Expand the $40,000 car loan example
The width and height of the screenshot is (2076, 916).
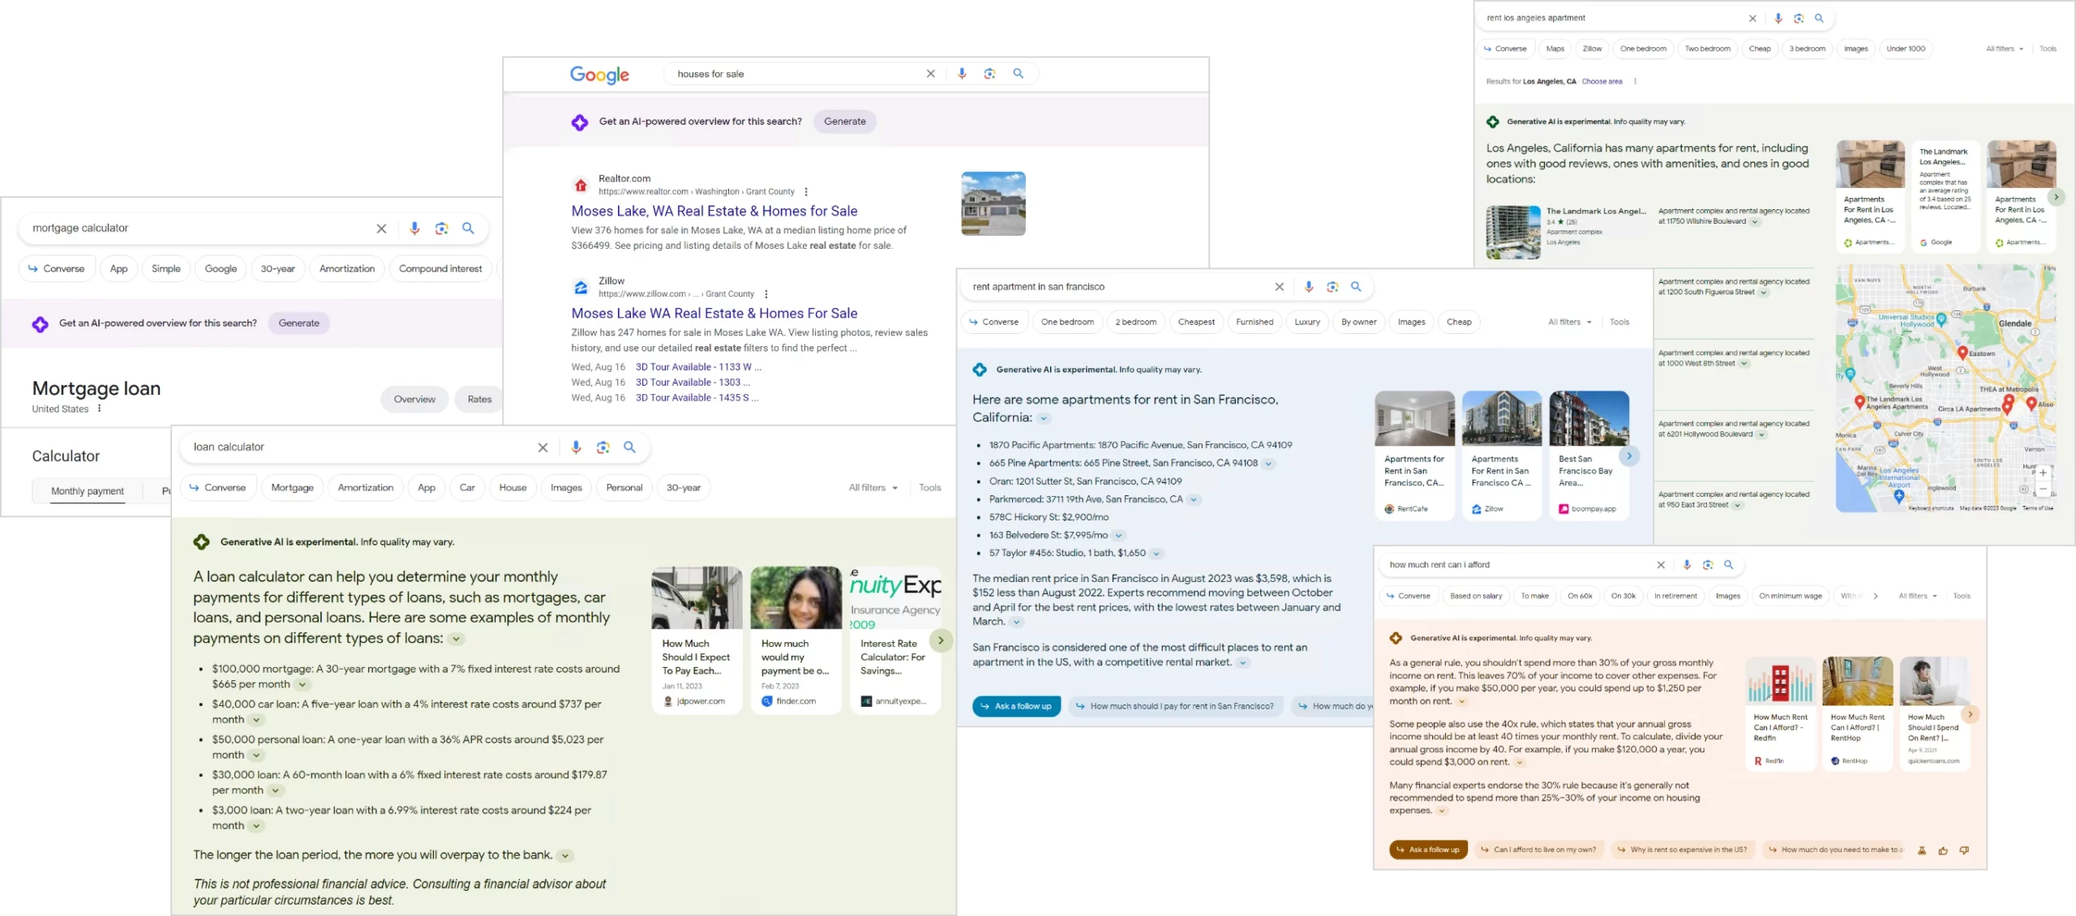pos(256,720)
